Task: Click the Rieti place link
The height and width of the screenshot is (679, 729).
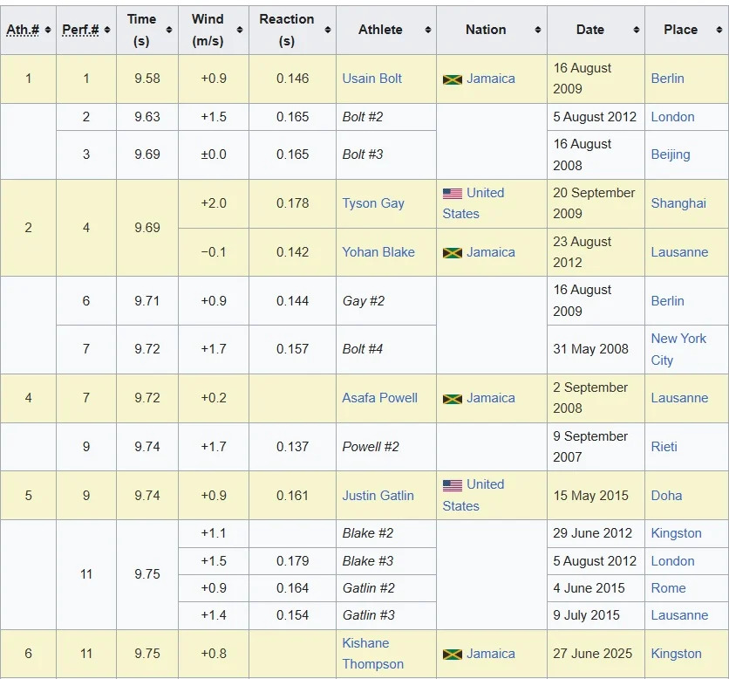Action: coord(664,447)
